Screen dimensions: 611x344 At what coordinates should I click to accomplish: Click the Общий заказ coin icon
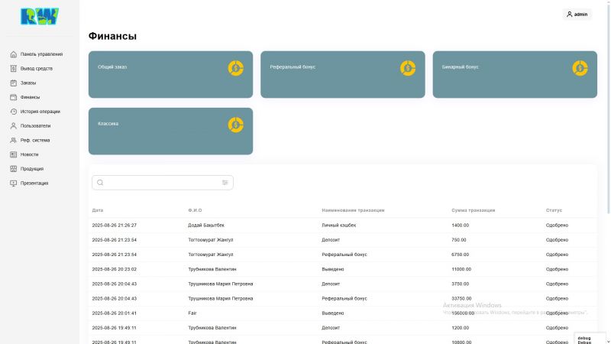(x=235, y=68)
